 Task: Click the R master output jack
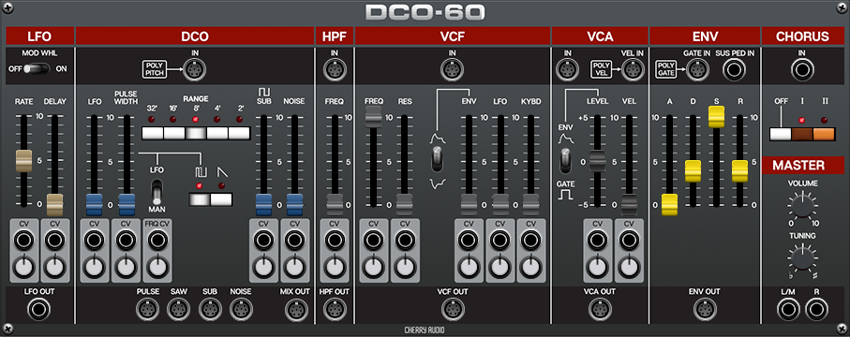pos(816,310)
